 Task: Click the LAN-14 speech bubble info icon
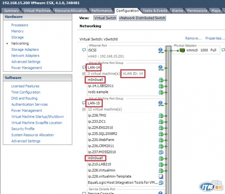pyautogui.click(x=84, y=67)
